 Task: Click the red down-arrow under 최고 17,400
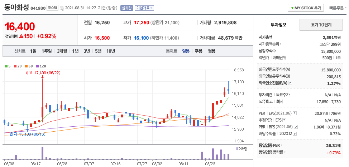pyautogui.click(x=42, y=77)
